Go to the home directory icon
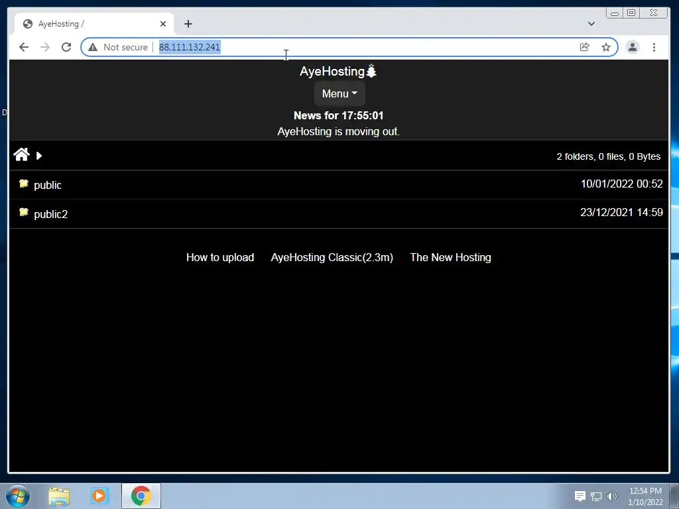Screen dimensions: 679x509 (x=21, y=154)
